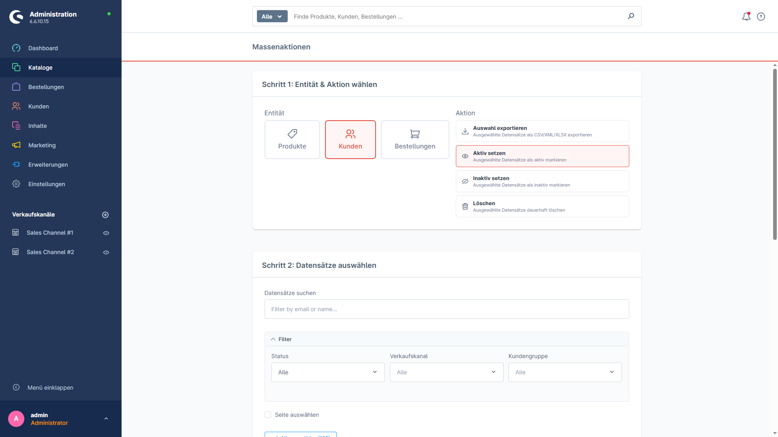Screen dimensions: 778x437
Task: Select the Produkte tag entity tile
Action: tap(292, 140)
